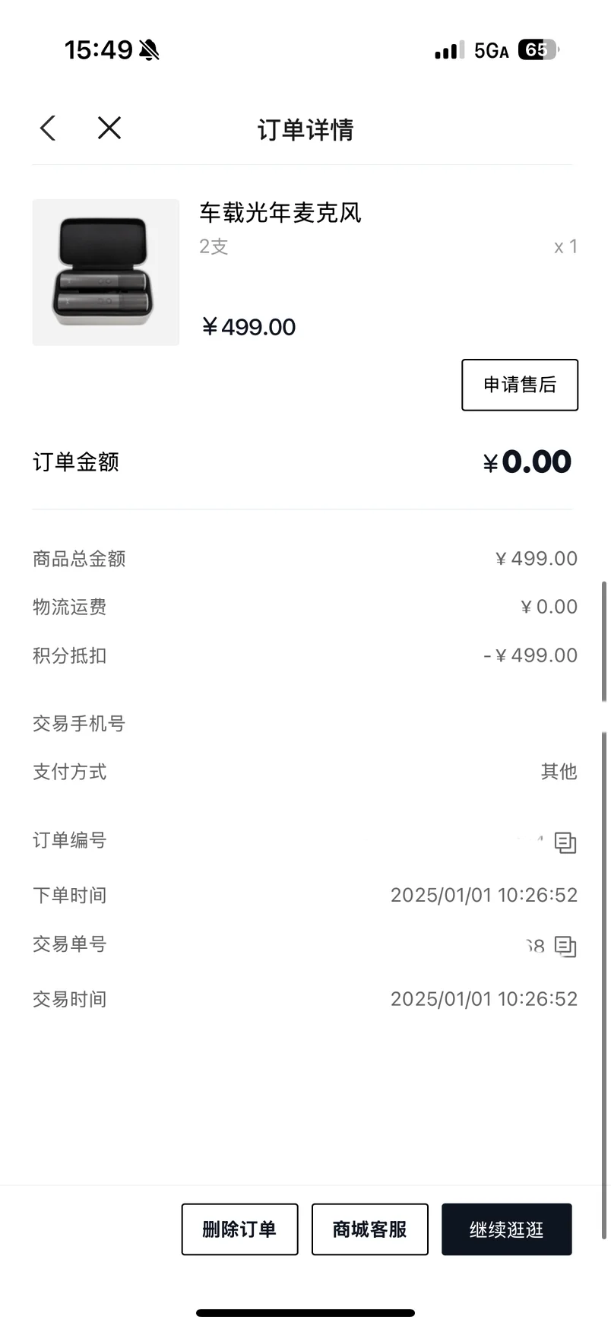Copy the order number (订单编号)
The image size is (611, 1329).
[x=565, y=842]
